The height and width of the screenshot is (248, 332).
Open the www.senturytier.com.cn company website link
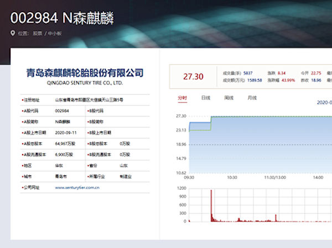pyautogui.click(x=77, y=188)
